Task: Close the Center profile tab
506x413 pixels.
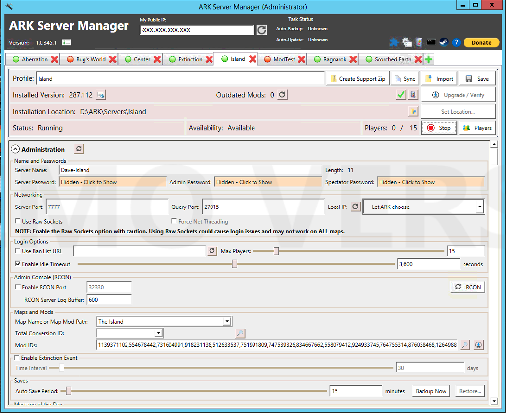Action: 157,59
